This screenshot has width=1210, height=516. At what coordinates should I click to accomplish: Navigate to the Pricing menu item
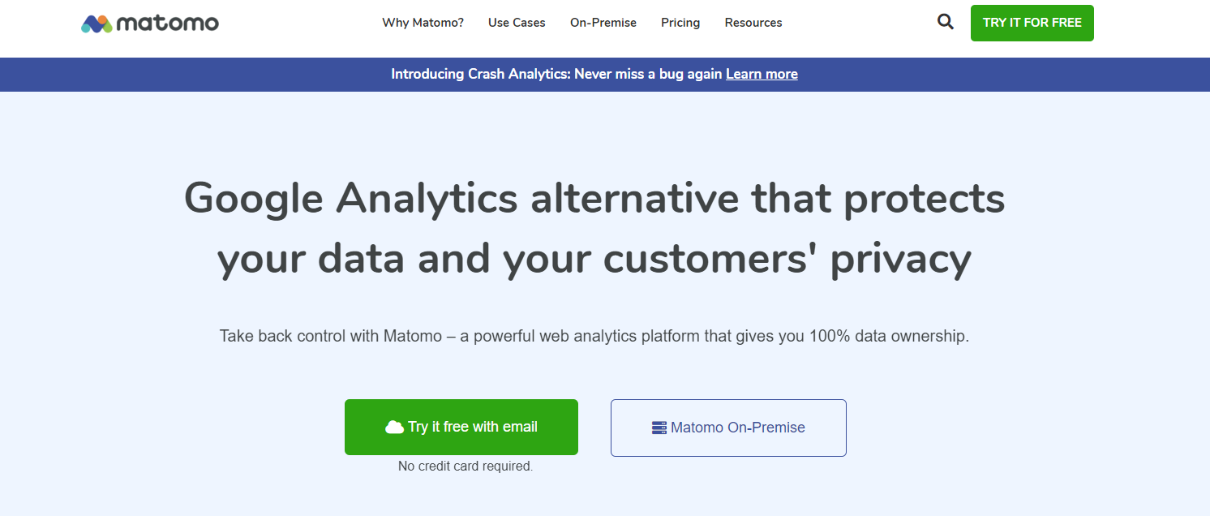pyautogui.click(x=680, y=23)
